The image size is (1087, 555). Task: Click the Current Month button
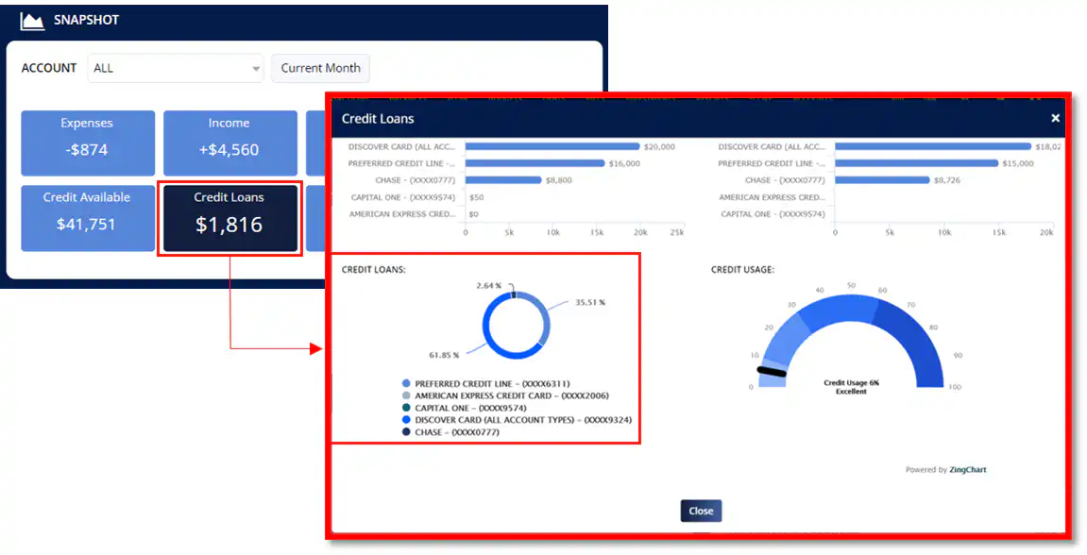click(320, 68)
